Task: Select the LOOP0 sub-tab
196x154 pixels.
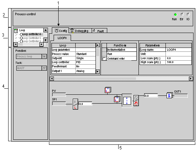Action: coord(62,38)
